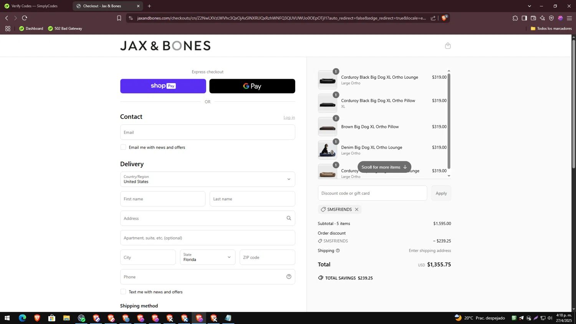Expand the Country/Region dropdown

point(208,179)
